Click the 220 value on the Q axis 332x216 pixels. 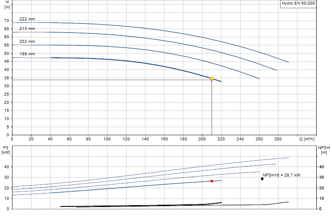click(x=221, y=139)
